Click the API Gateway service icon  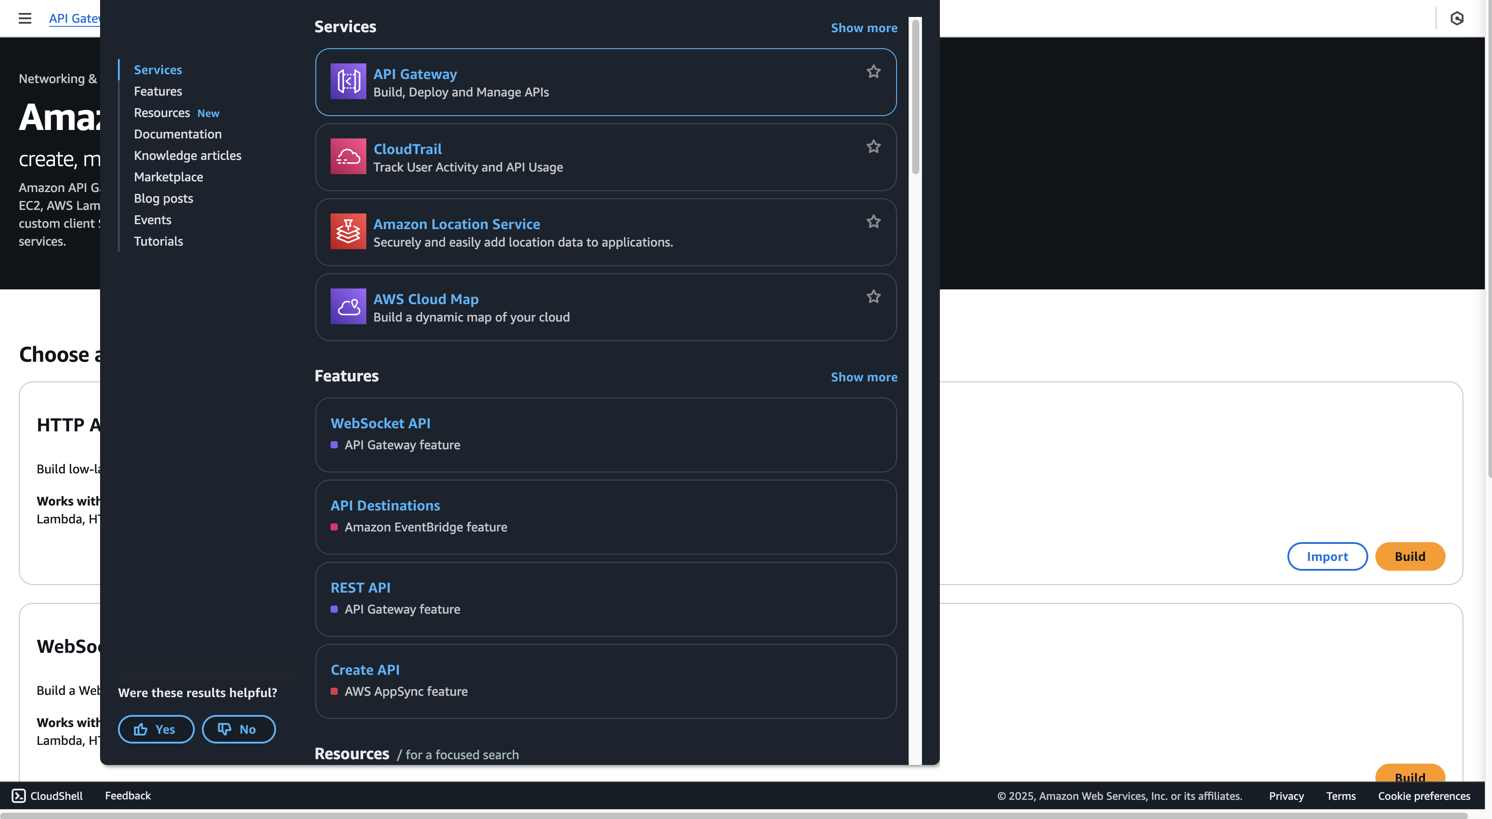(348, 81)
